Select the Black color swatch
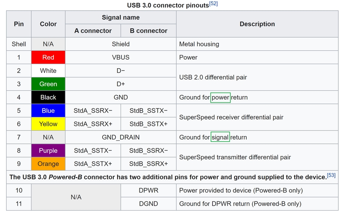This screenshot has height=214, width=341. 48,98
